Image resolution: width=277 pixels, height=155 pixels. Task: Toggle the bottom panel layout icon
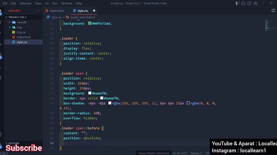243,3
